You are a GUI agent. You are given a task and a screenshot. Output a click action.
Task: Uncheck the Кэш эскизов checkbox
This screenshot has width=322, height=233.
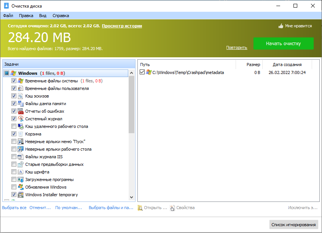tap(14, 96)
